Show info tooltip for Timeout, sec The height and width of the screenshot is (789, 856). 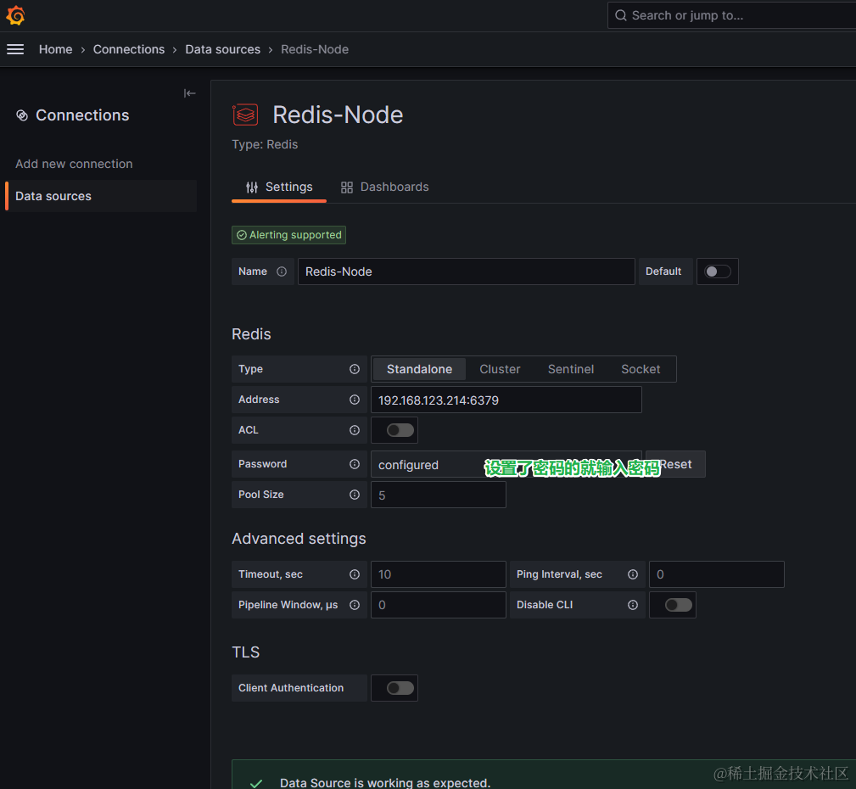coord(355,574)
